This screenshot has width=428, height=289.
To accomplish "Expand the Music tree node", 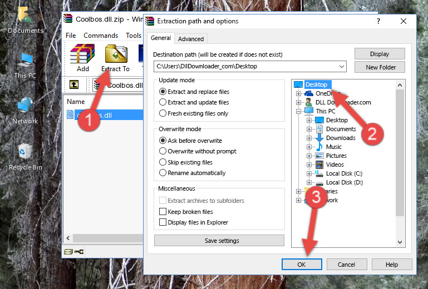I will (x=309, y=147).
